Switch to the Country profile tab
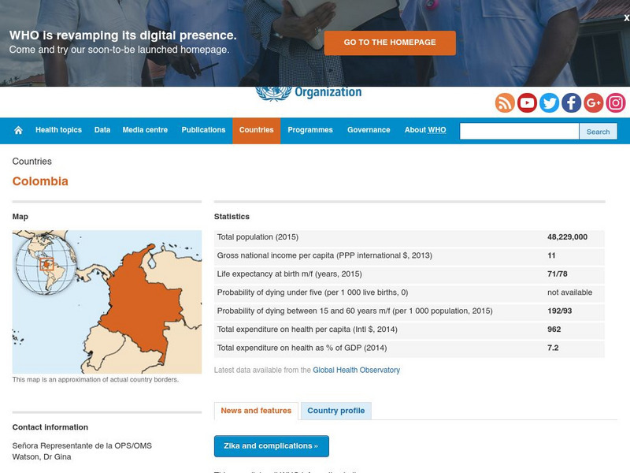630x473 pixels. pos(336,410)
